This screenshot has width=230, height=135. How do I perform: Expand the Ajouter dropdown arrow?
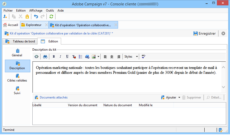coord(179,97)
